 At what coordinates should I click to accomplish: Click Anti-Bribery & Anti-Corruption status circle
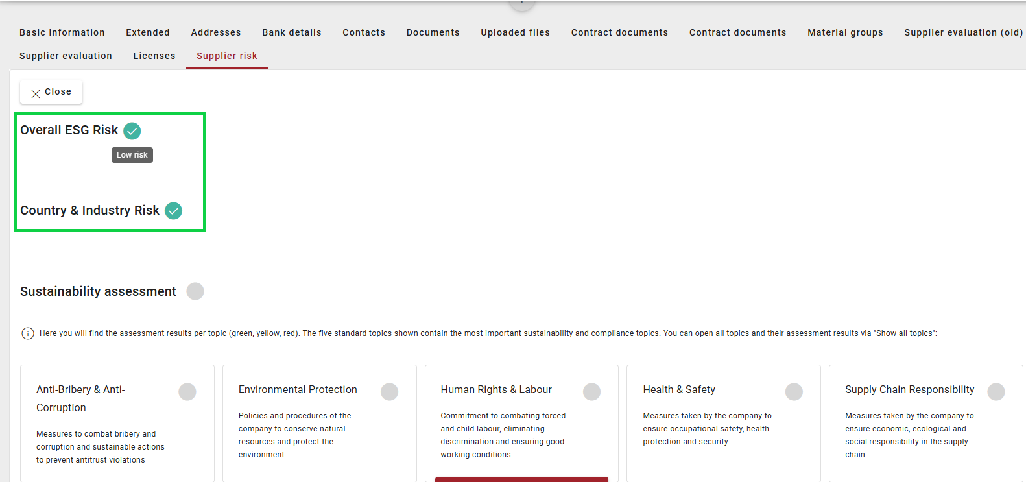(x=187, y=392)
